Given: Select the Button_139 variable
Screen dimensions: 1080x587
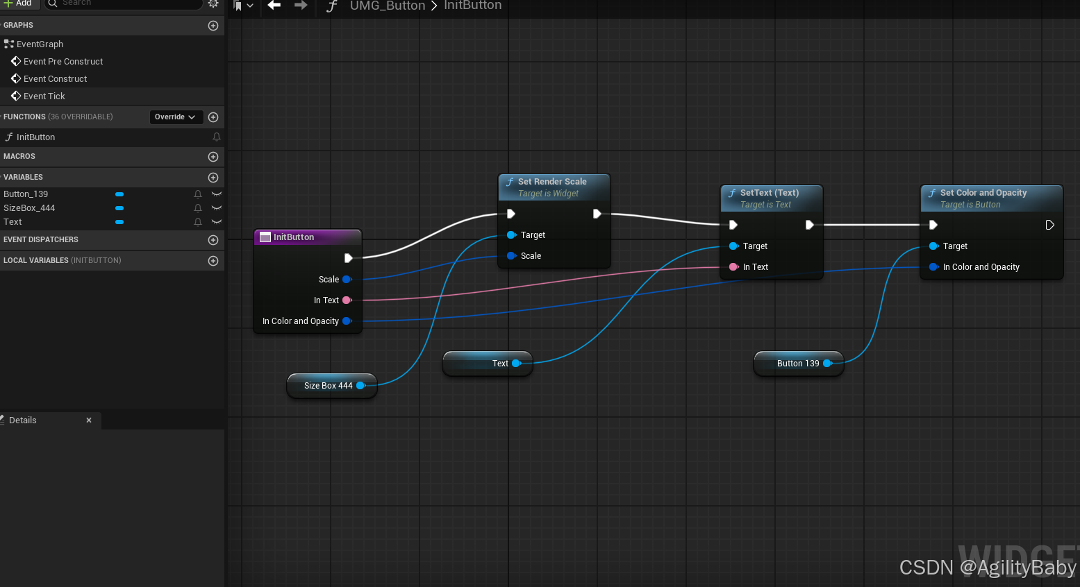Looking at the screenshot, I should [x=26, y=194].
